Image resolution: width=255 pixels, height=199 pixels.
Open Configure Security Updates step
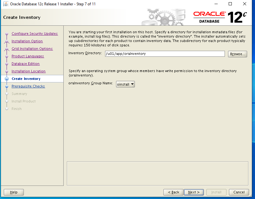point(35,34)
